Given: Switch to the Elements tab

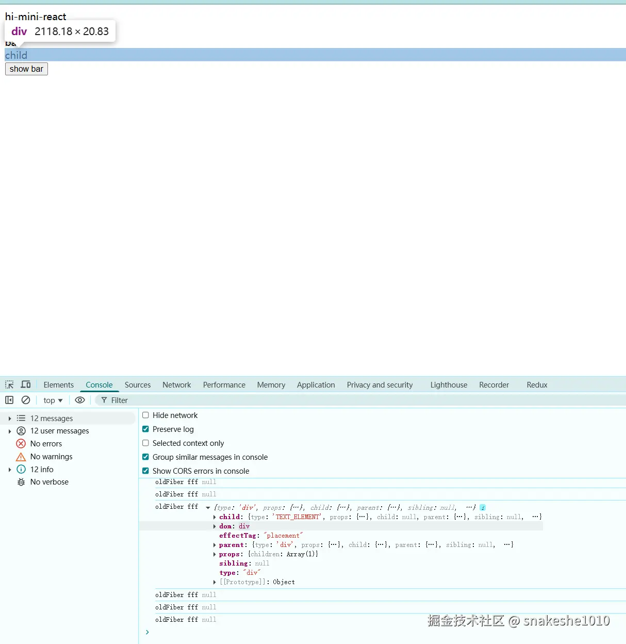Looking at the screenshot, I should tap(59, 385).
